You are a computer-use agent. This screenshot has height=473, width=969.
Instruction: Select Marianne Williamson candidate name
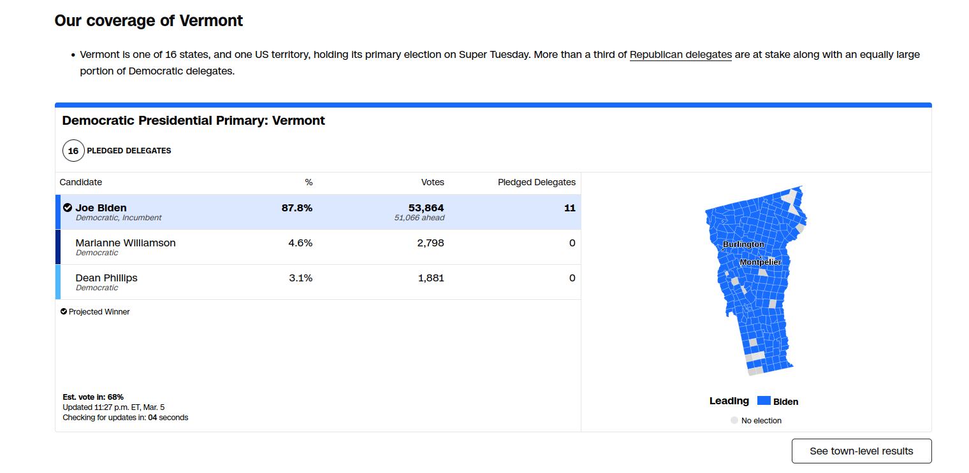126,243
